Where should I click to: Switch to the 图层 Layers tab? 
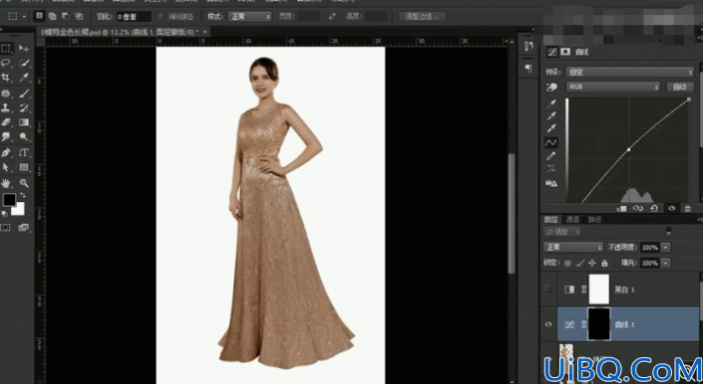[551, 219]
